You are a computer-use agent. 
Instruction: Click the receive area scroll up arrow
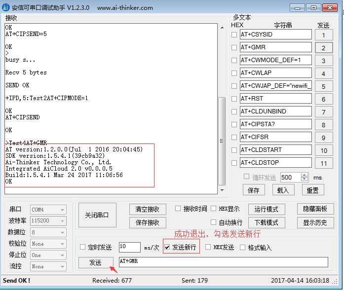(x=222, y=28)
